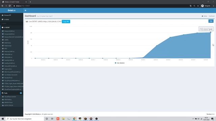Select the Dstat.cc browser tab
The width and height of the screenshot is (216, 121).
(x=14, y=2)
